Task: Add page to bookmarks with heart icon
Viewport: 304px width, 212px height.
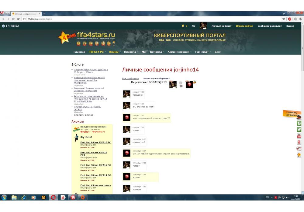Action: (284, 19)
